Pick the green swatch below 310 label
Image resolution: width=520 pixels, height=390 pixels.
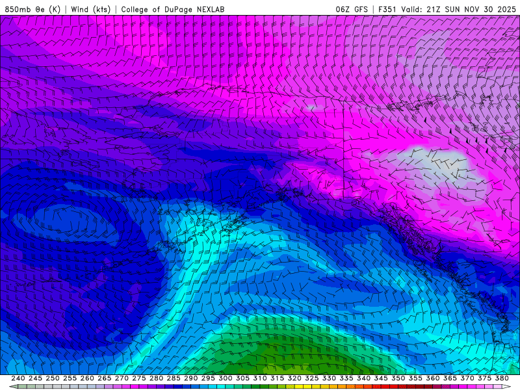coord(264,387)
